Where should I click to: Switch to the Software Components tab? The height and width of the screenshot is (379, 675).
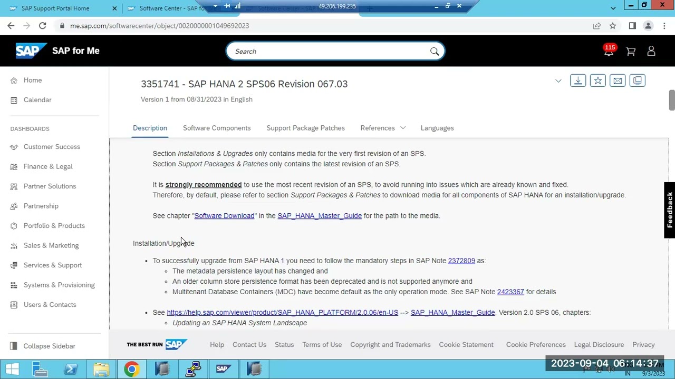click(x=217, y=128)
